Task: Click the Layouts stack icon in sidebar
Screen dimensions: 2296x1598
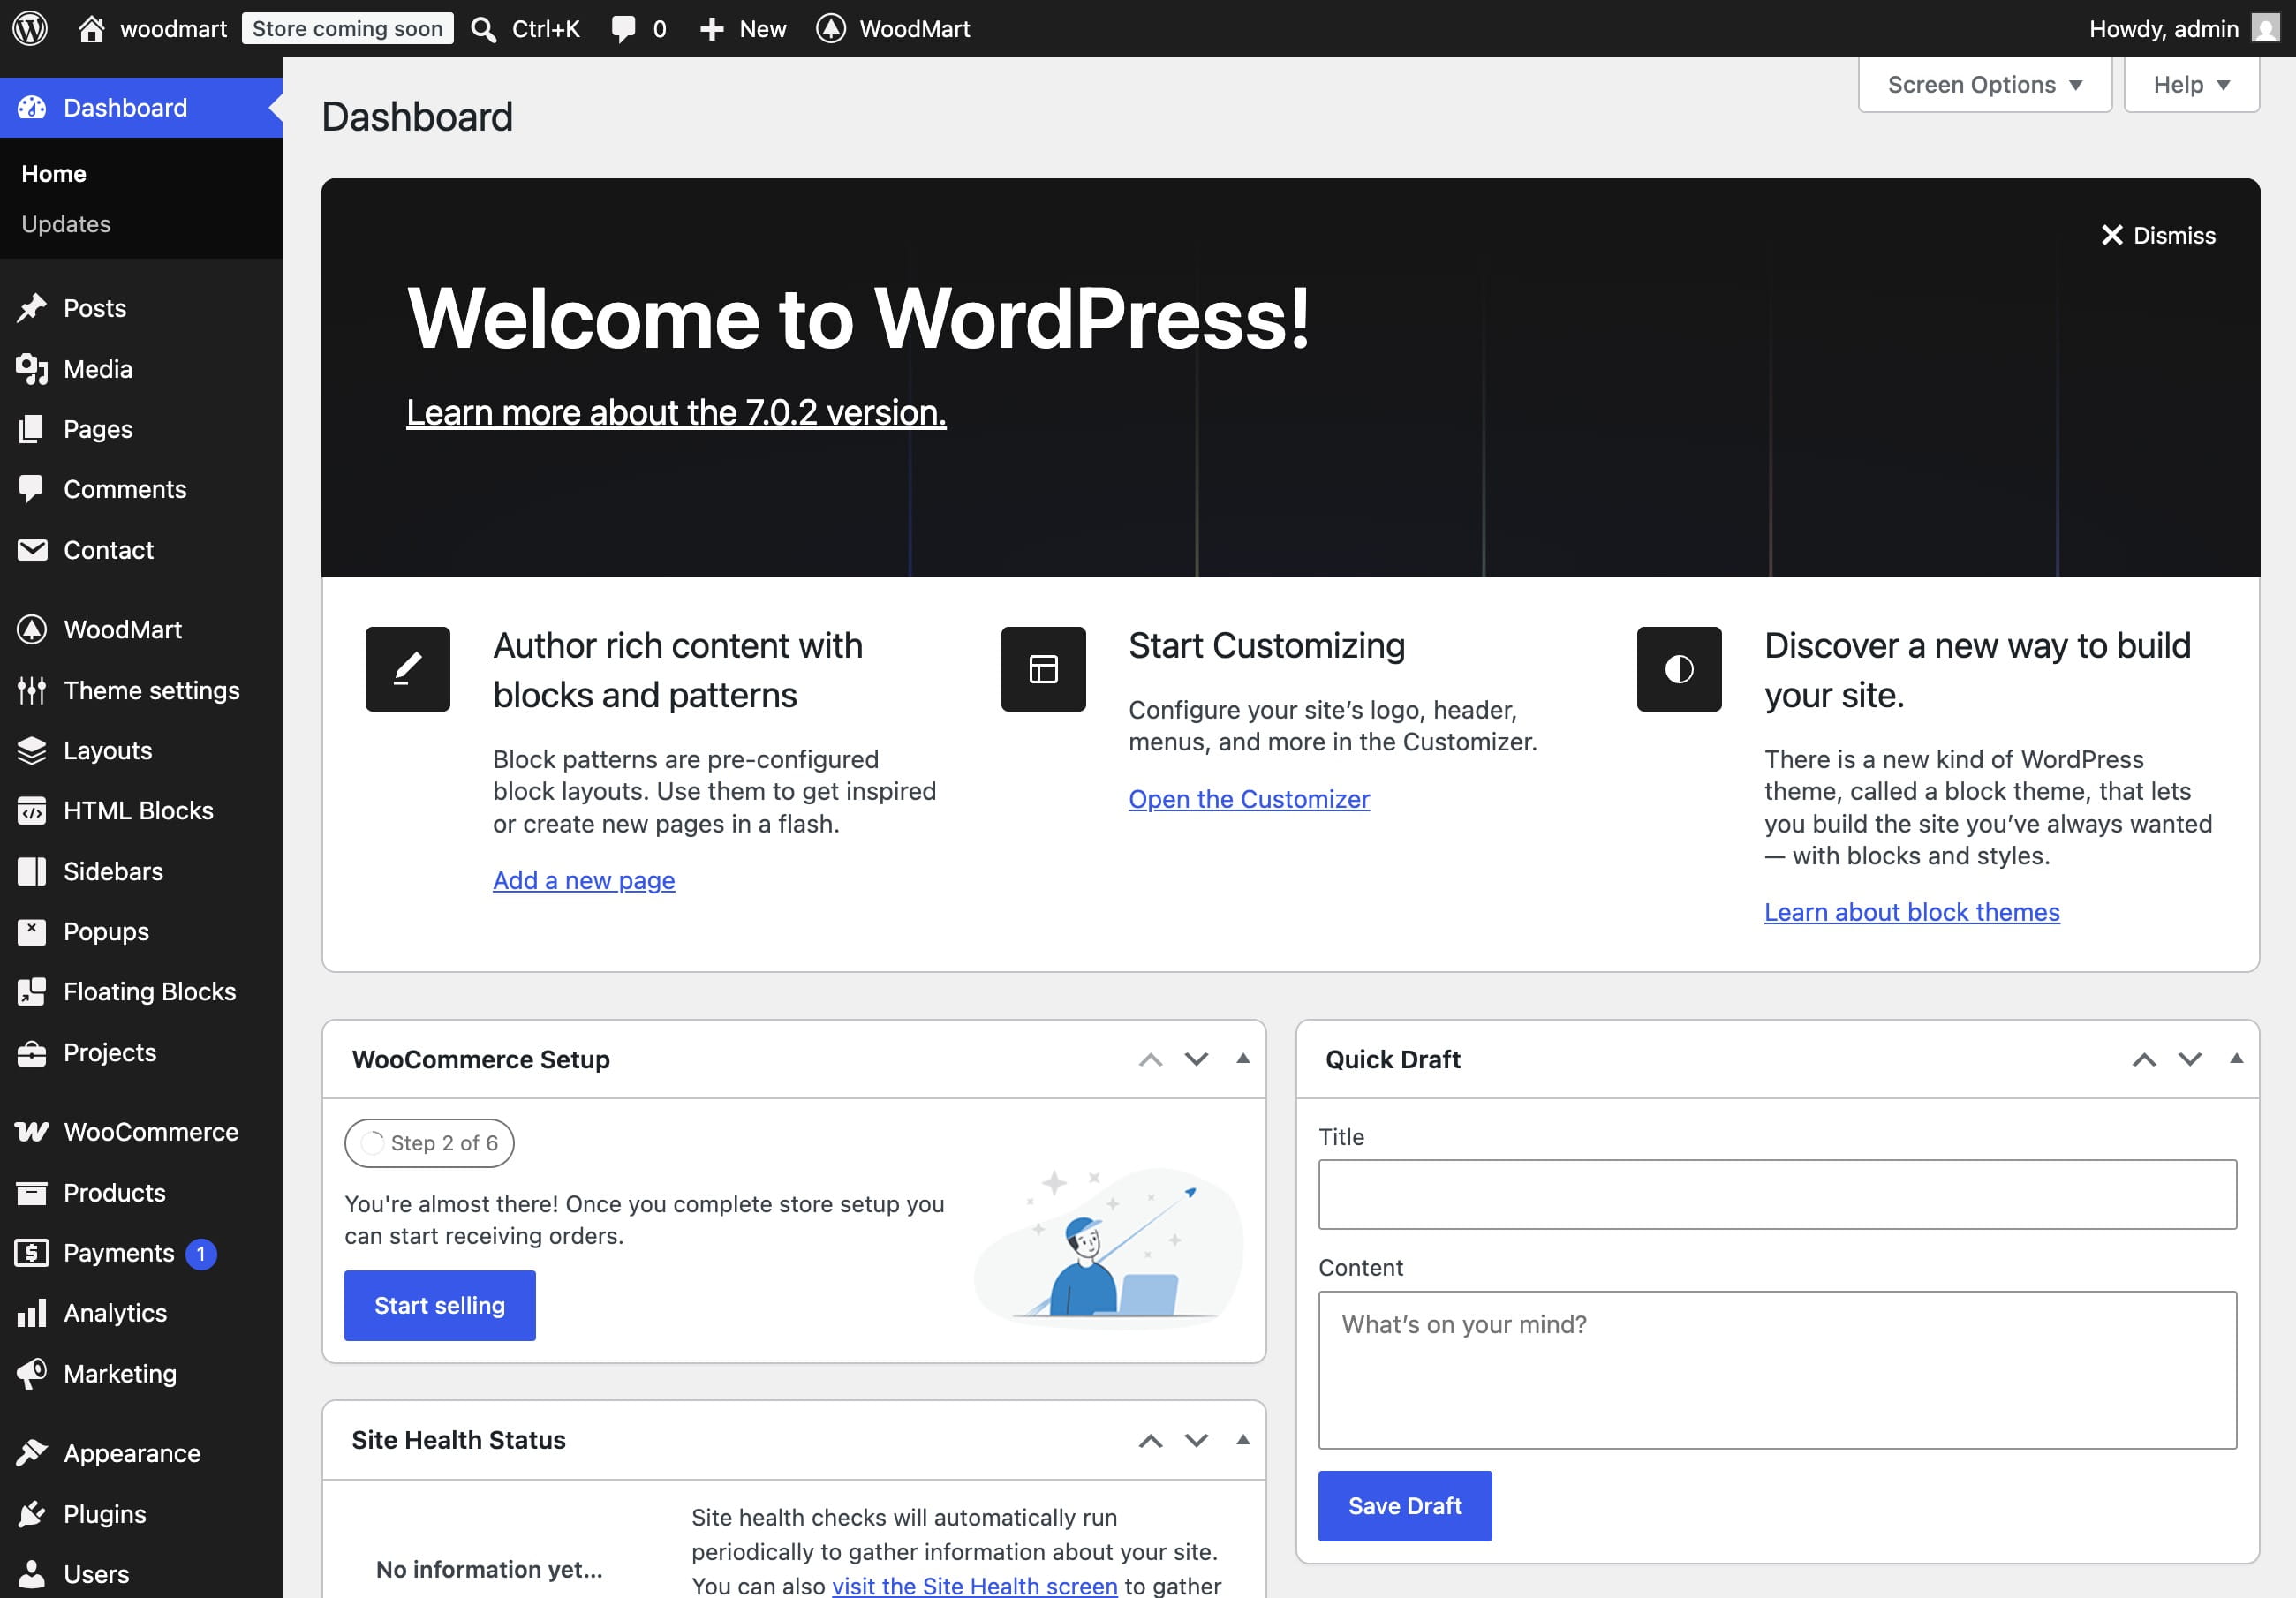Action: pos(32,751)
